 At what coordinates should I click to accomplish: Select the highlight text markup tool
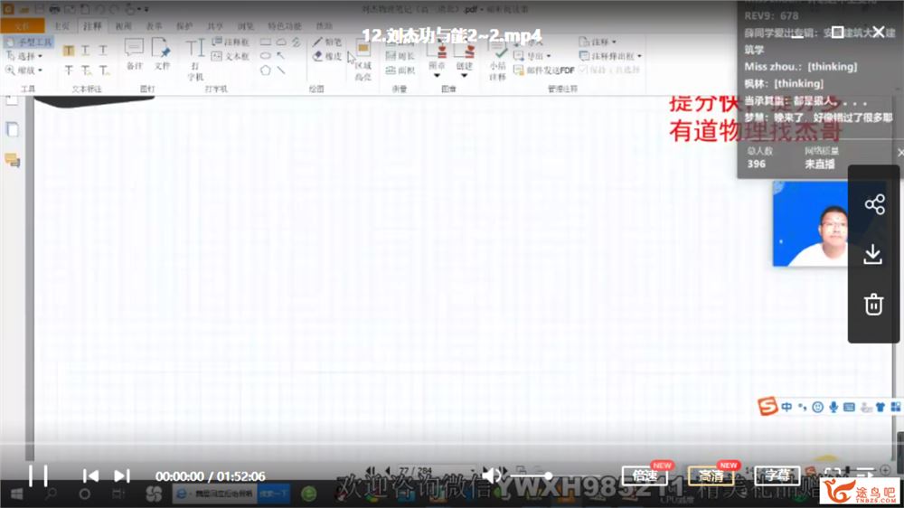click(x=69, y=50)
